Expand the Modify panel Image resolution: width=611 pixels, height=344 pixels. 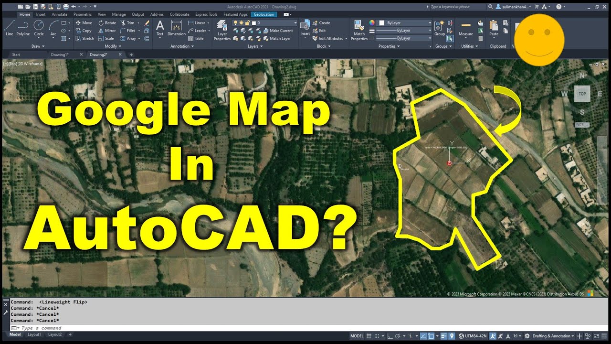pos(113,46)
